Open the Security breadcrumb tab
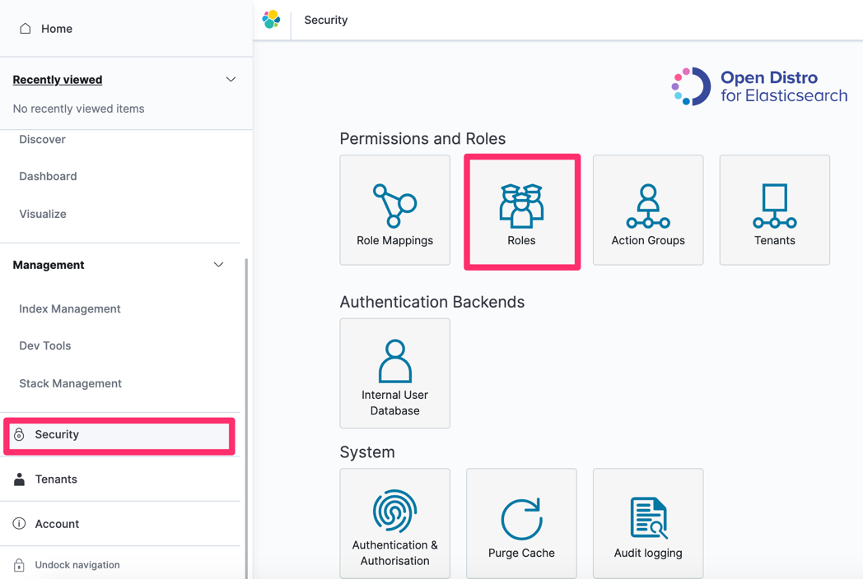 coord(325,19)
